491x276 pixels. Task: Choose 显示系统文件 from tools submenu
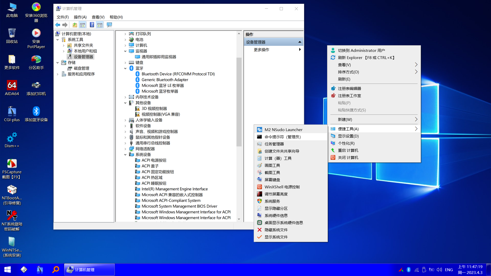291,237
